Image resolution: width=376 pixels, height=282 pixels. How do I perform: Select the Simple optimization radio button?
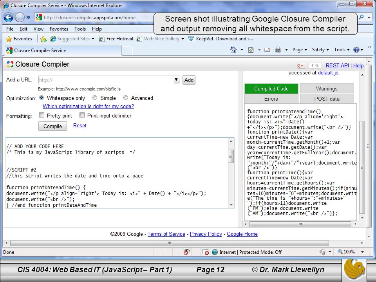[95, 98]
